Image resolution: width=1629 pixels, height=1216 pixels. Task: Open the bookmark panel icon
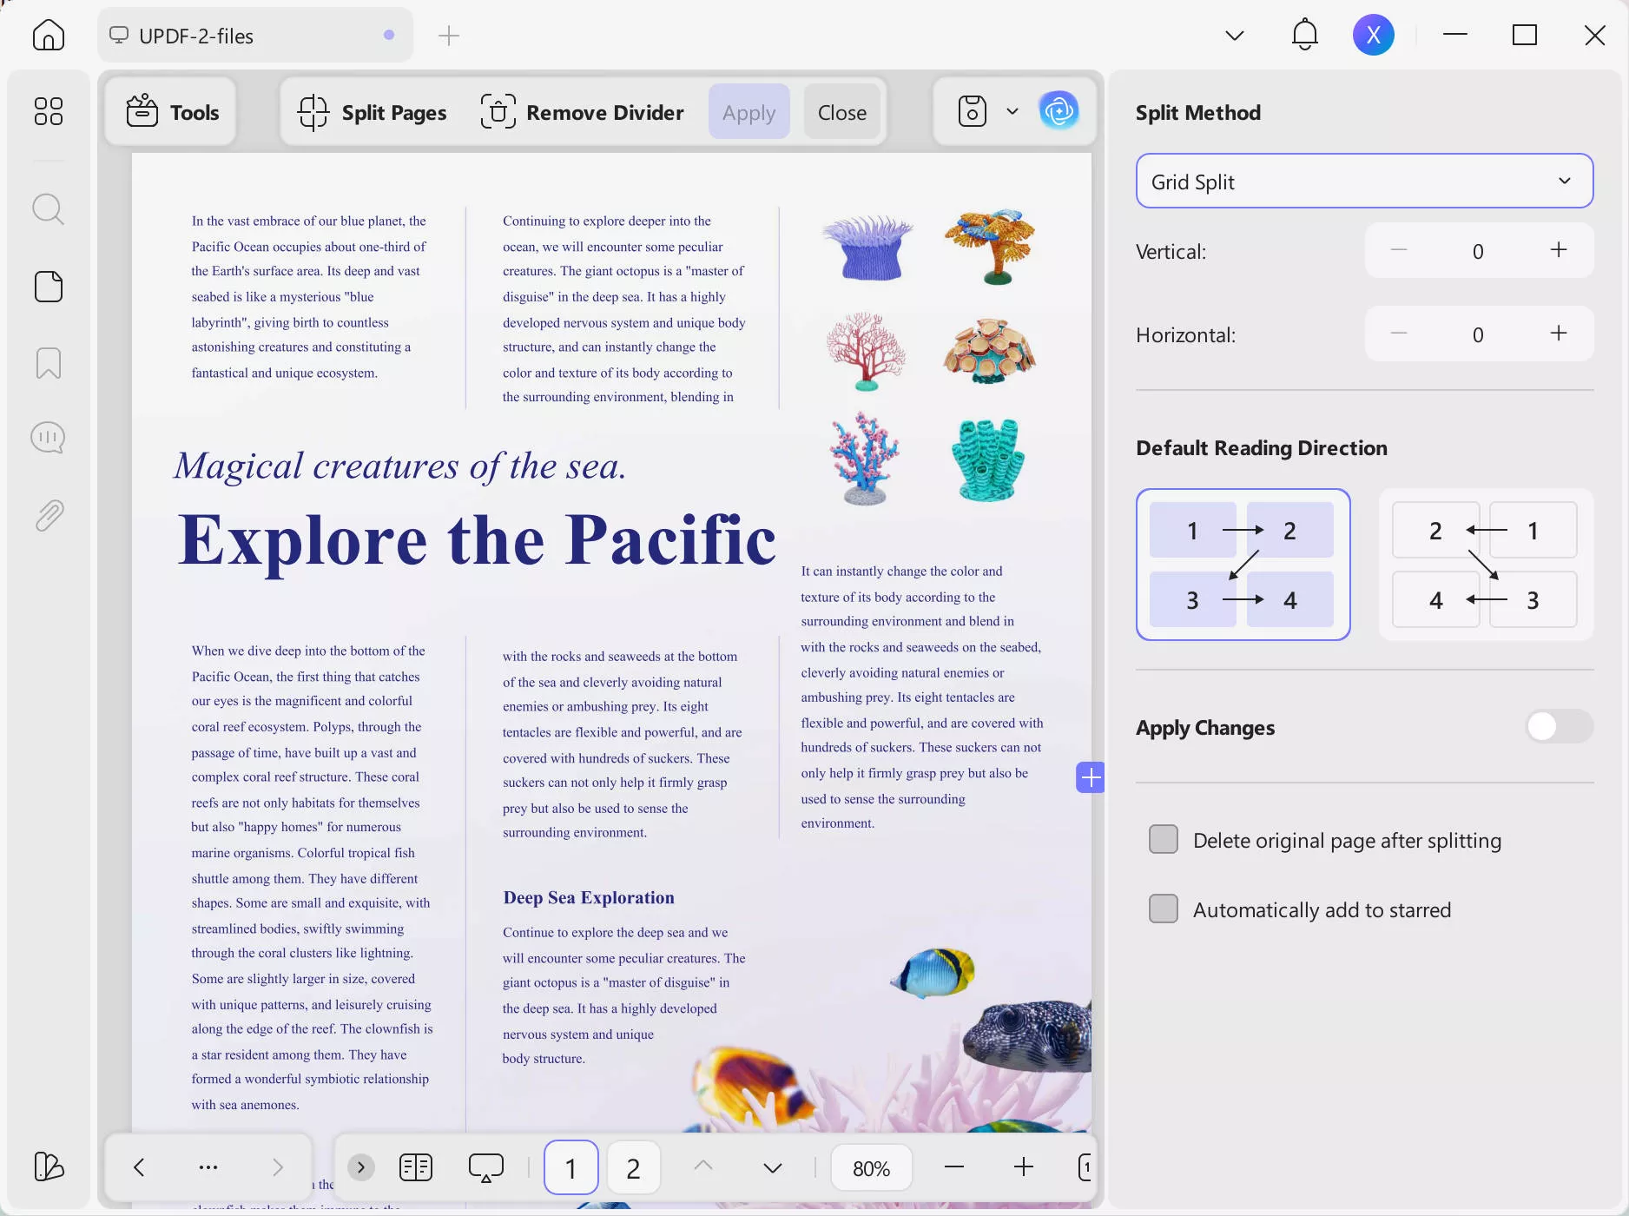tap(49, 363)
